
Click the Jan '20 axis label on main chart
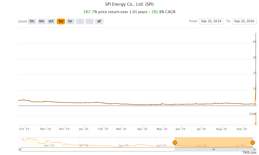[83, 129]
